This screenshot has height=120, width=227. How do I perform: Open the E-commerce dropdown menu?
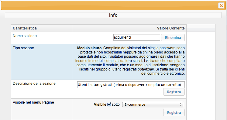(x=153, y=105)
